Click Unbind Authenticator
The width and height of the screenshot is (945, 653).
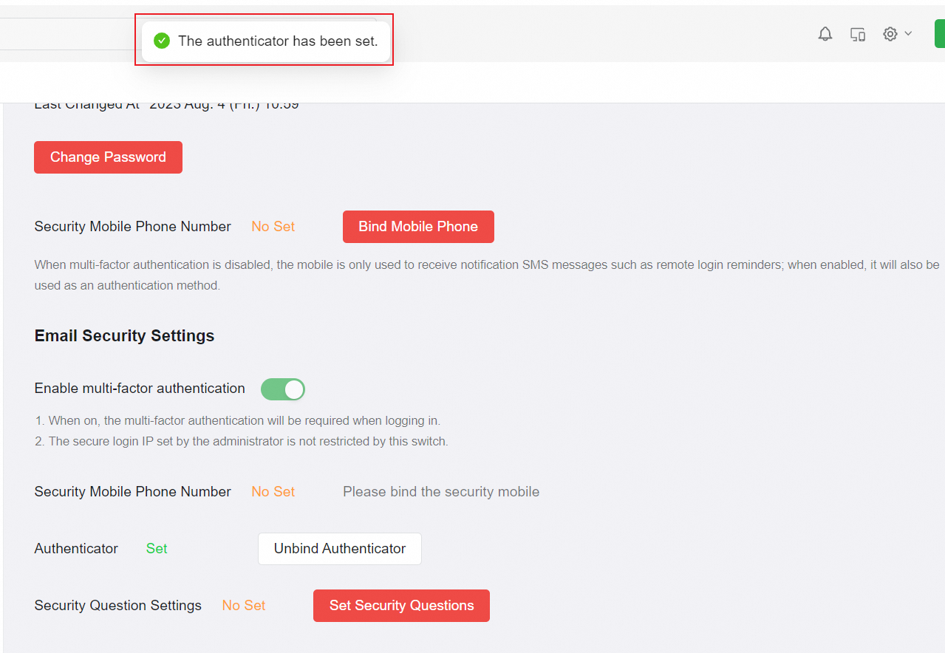[340, 549]
